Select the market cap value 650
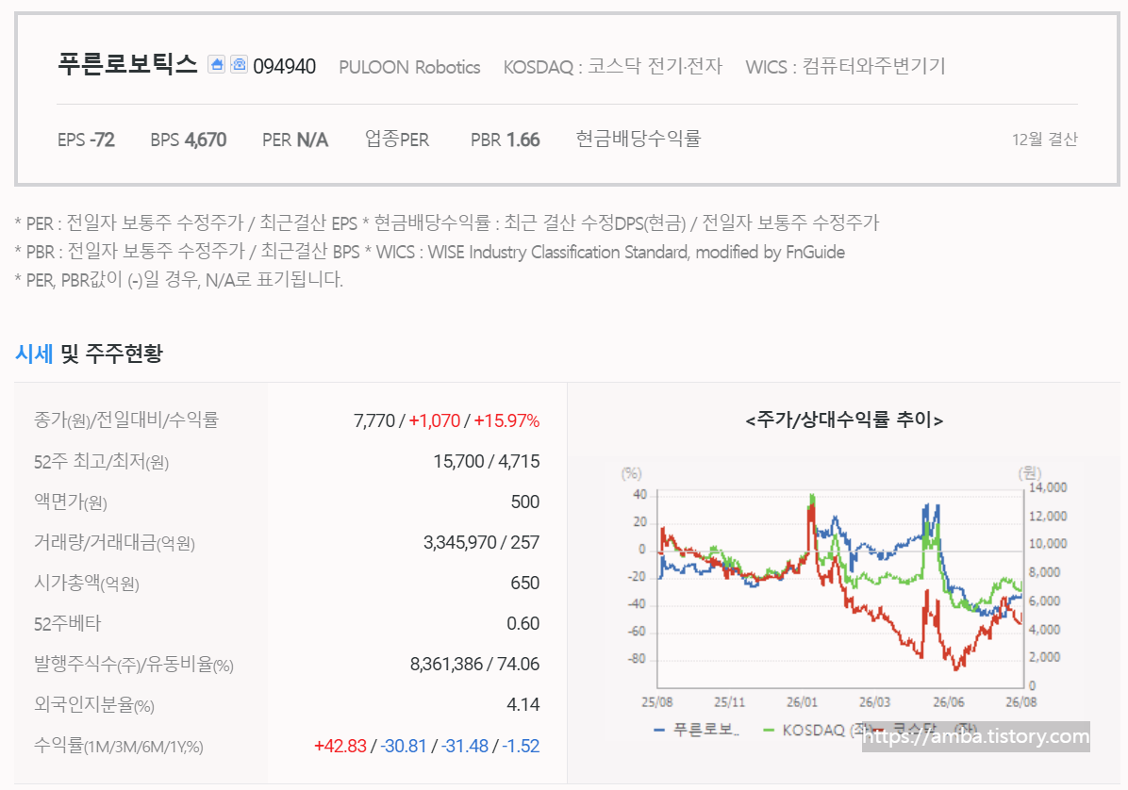The height and width of the screenshot is (790, 1128). click(525, 583)
